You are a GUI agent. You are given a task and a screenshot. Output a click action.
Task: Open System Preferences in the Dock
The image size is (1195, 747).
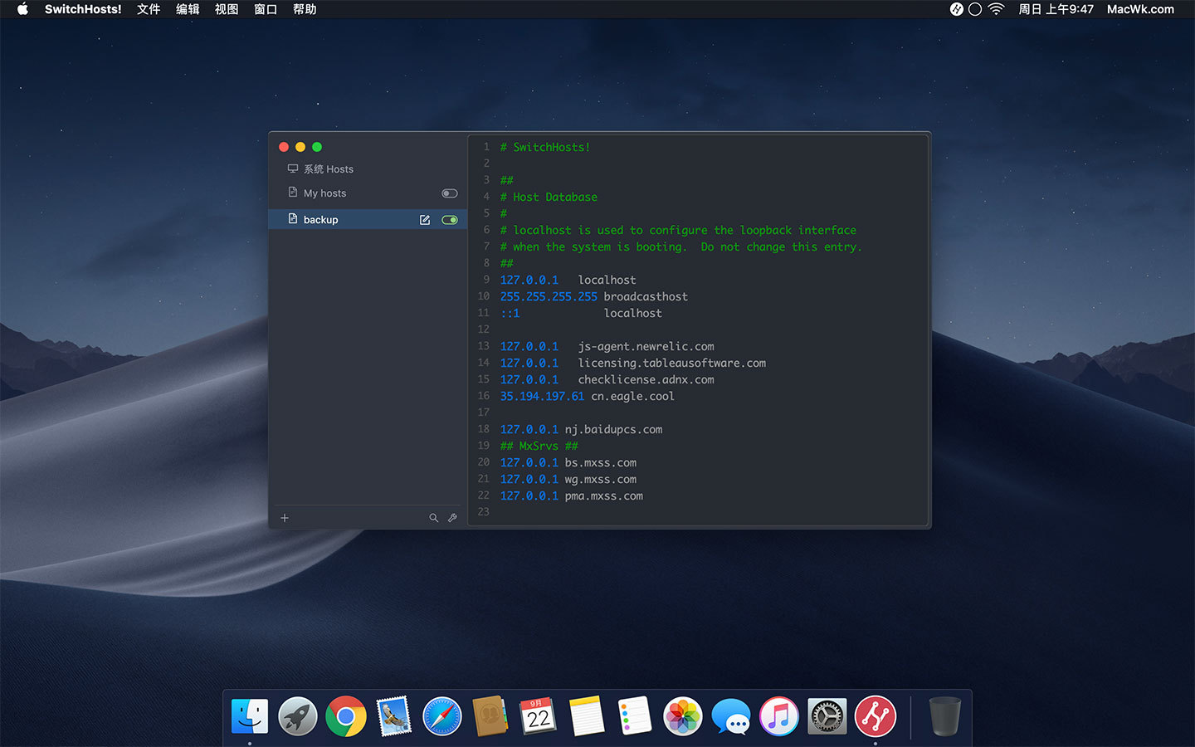coord(827,716)
